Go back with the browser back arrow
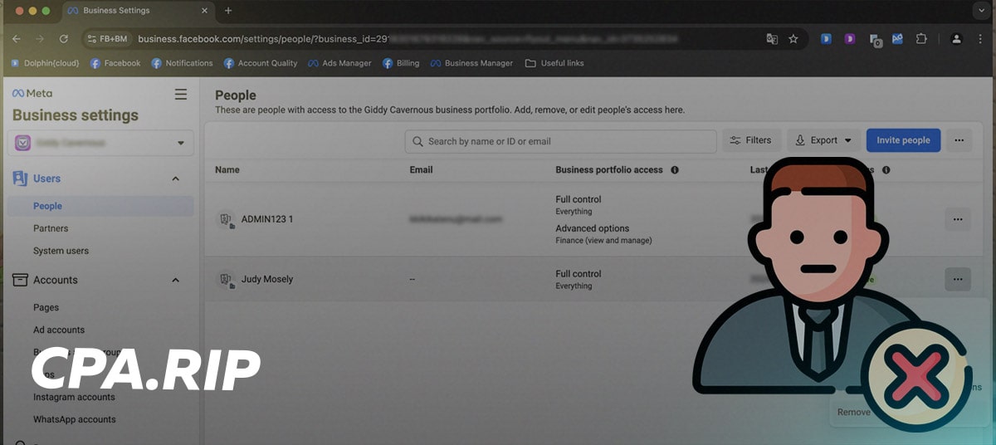996x445 pixels. coord(17,39)
